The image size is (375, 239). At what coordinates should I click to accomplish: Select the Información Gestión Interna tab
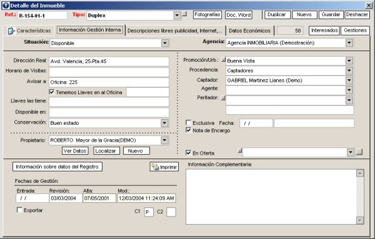(90, 30)
